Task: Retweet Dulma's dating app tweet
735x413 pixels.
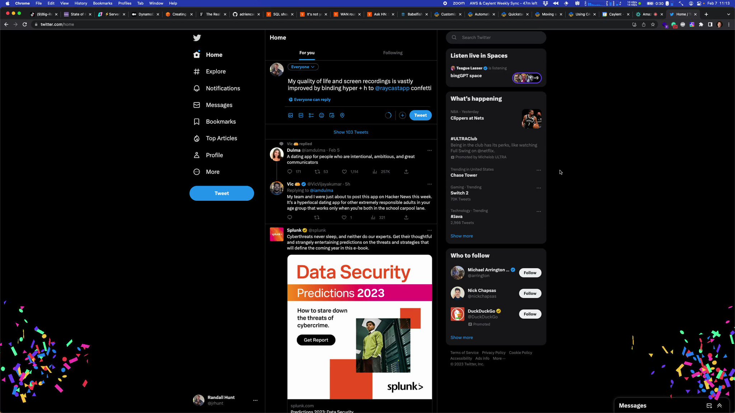Action: 317,172
